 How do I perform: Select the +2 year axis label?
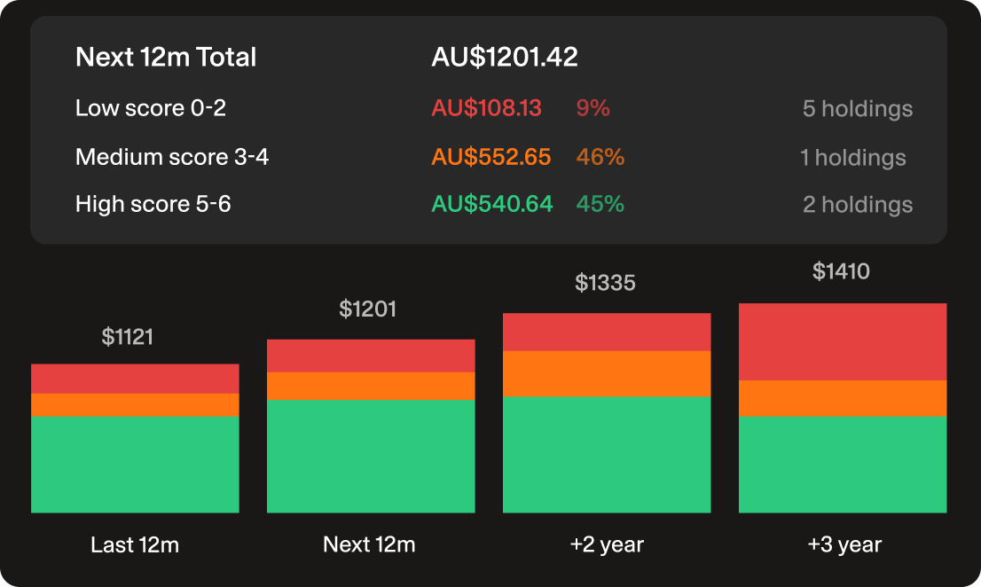607,544
